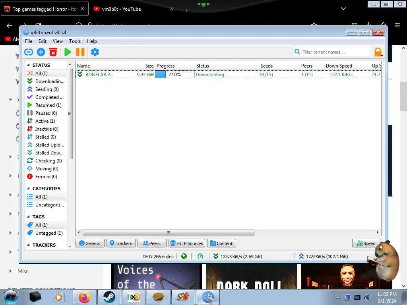
Task: Select the Completed status filter
Action: [46, 97]
